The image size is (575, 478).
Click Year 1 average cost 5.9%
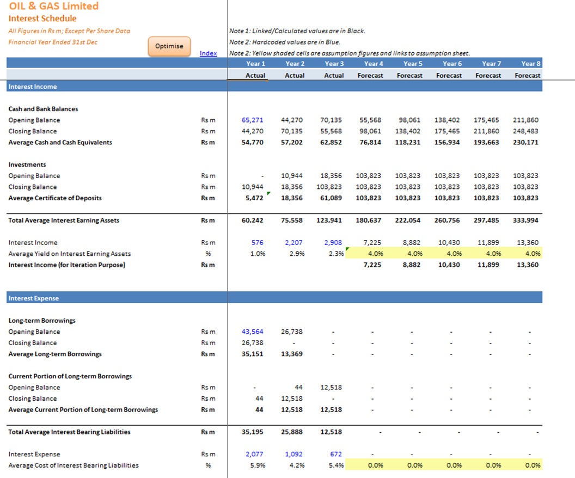point(258,465)
